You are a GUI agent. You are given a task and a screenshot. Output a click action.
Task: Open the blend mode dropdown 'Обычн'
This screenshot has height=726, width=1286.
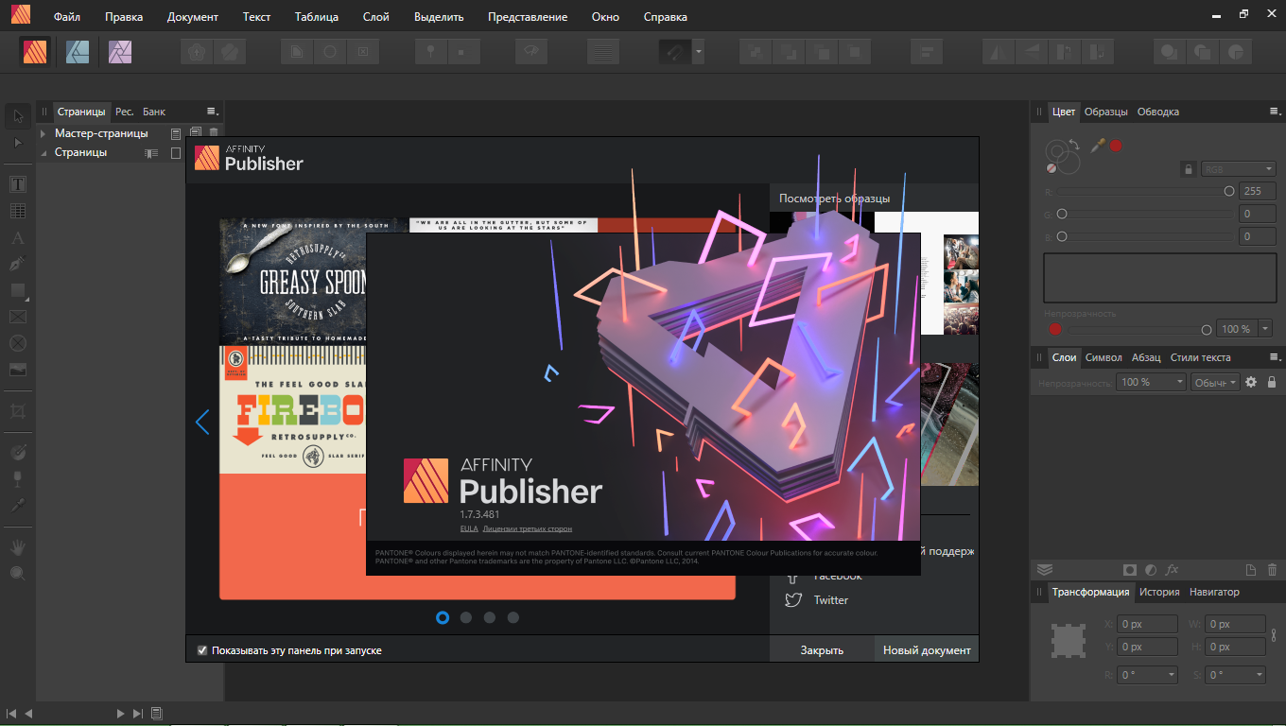click(x=1215, y=382)
